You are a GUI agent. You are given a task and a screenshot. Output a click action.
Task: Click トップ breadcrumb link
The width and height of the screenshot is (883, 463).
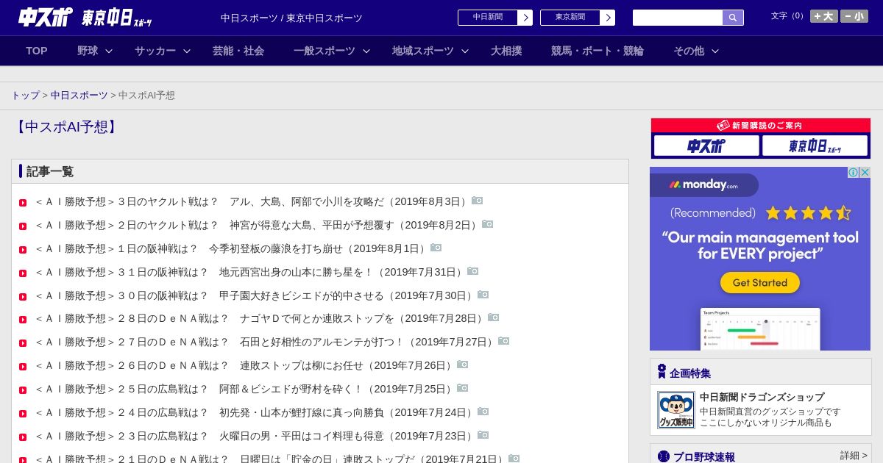pyautogui.click(x=26, y=96)
